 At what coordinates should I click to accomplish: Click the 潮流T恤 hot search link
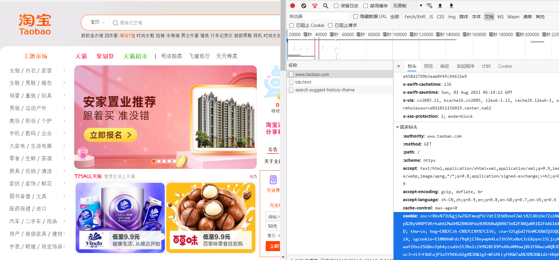pyautogui.click(x=127, y=35)
